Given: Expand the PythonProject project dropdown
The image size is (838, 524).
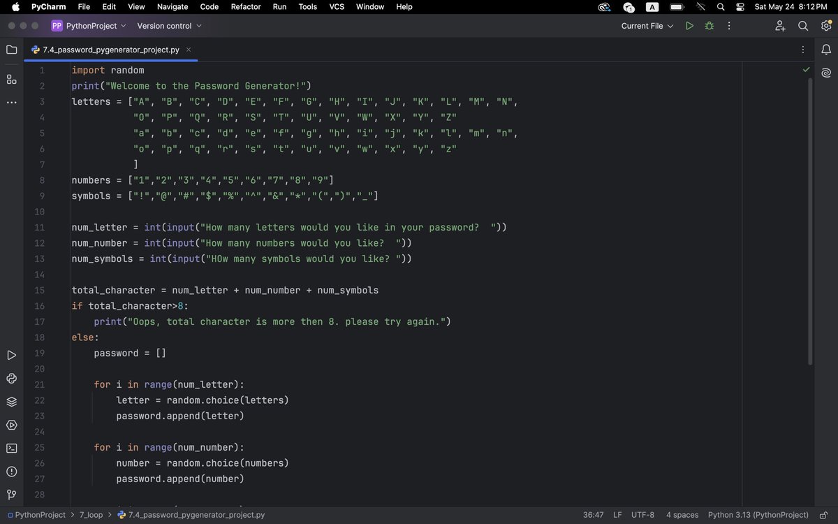Looking at the screenshot, I should [89, 26].
